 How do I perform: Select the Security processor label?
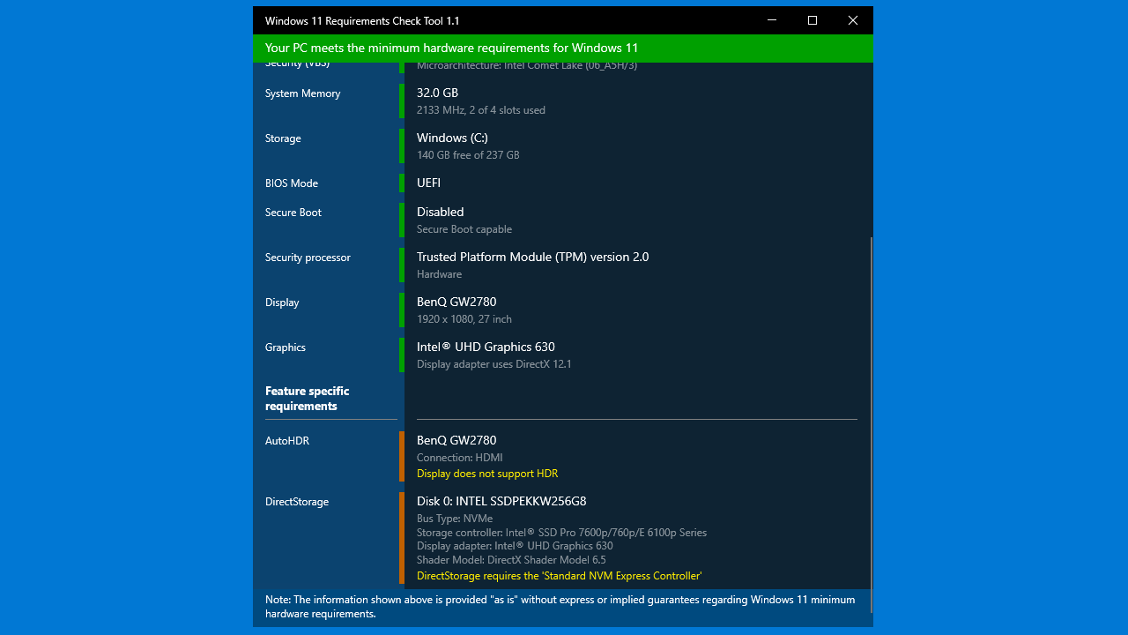[308, 258]
